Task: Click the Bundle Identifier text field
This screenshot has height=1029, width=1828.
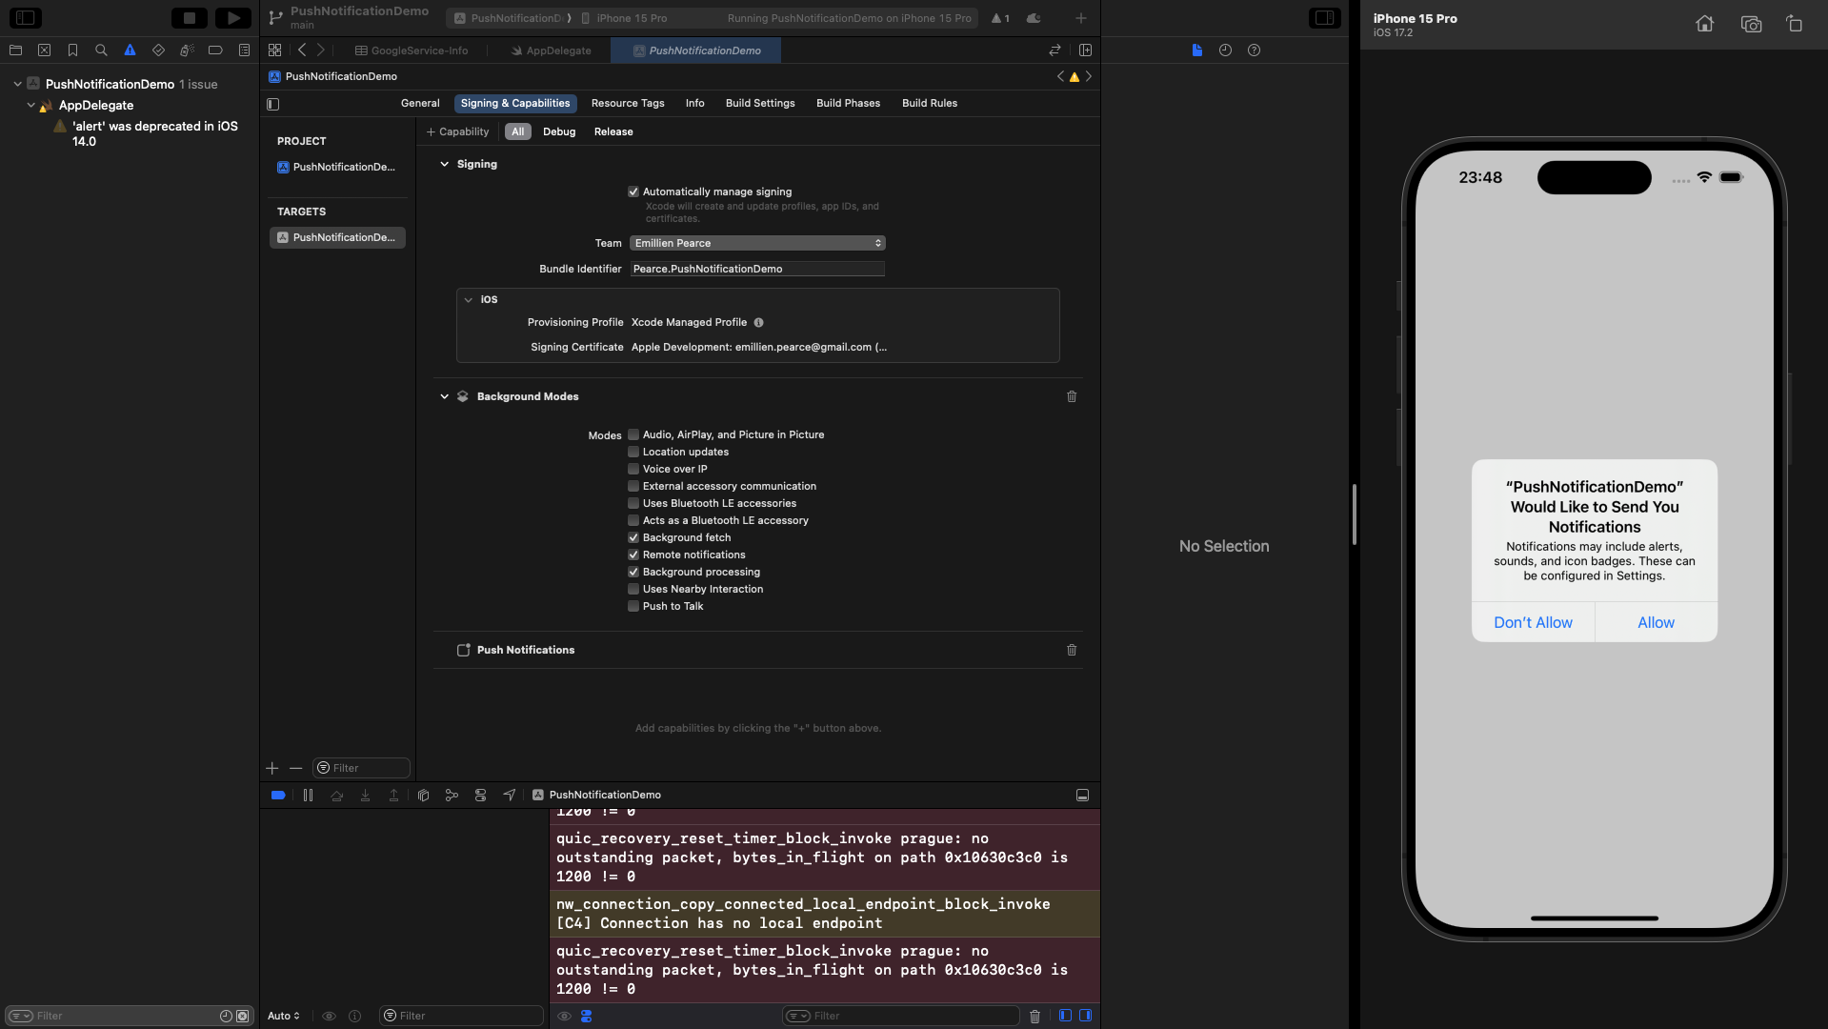Action: pyautogui.click(x=756, y=269)
